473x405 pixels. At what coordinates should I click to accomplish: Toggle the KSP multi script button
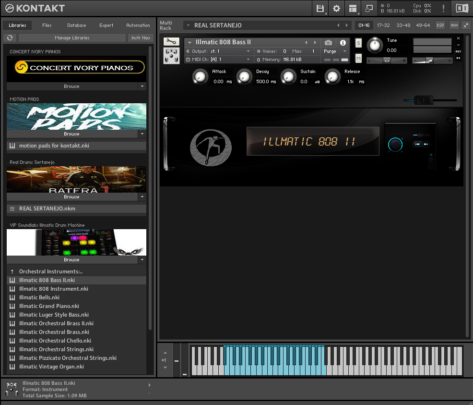(x=440, y=25)
